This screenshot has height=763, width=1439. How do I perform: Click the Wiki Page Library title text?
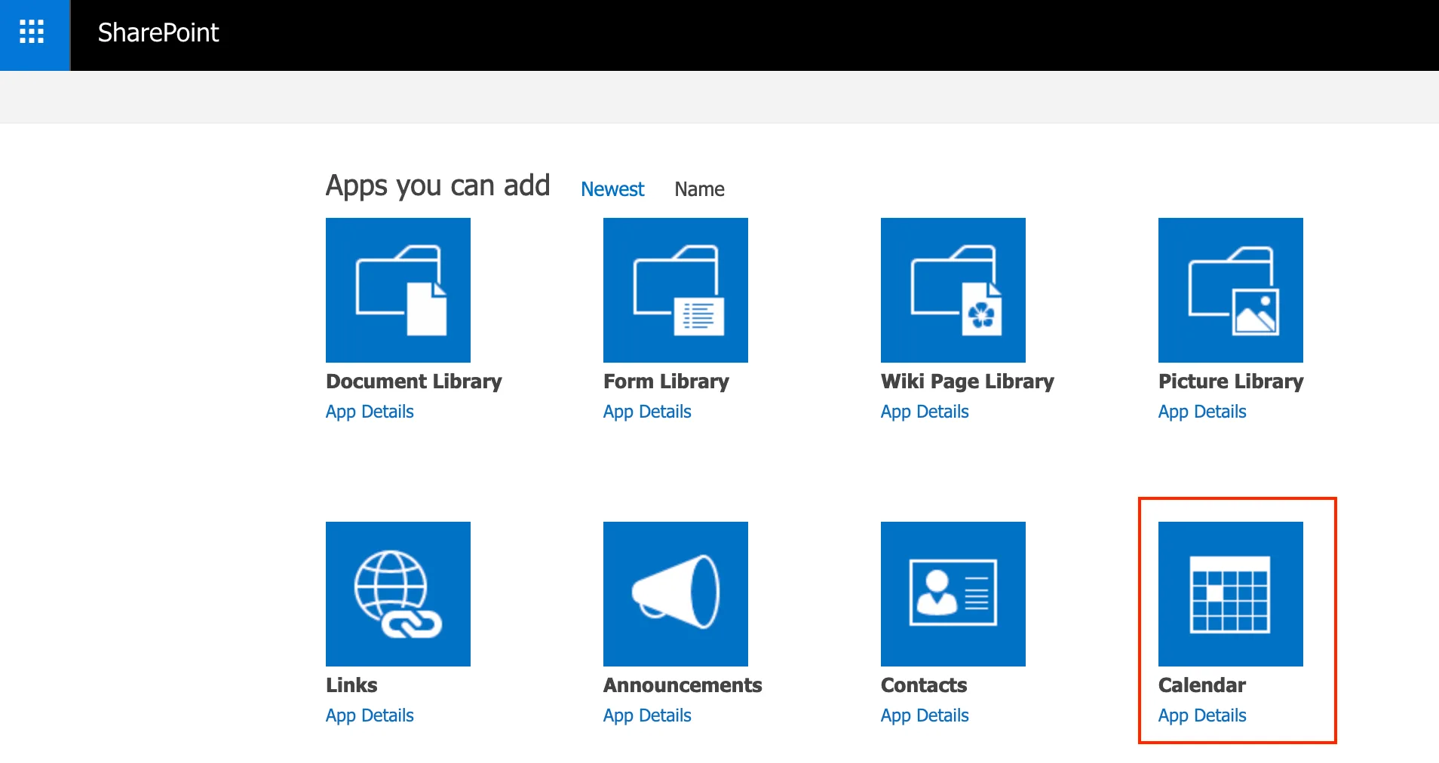[968, 381]
